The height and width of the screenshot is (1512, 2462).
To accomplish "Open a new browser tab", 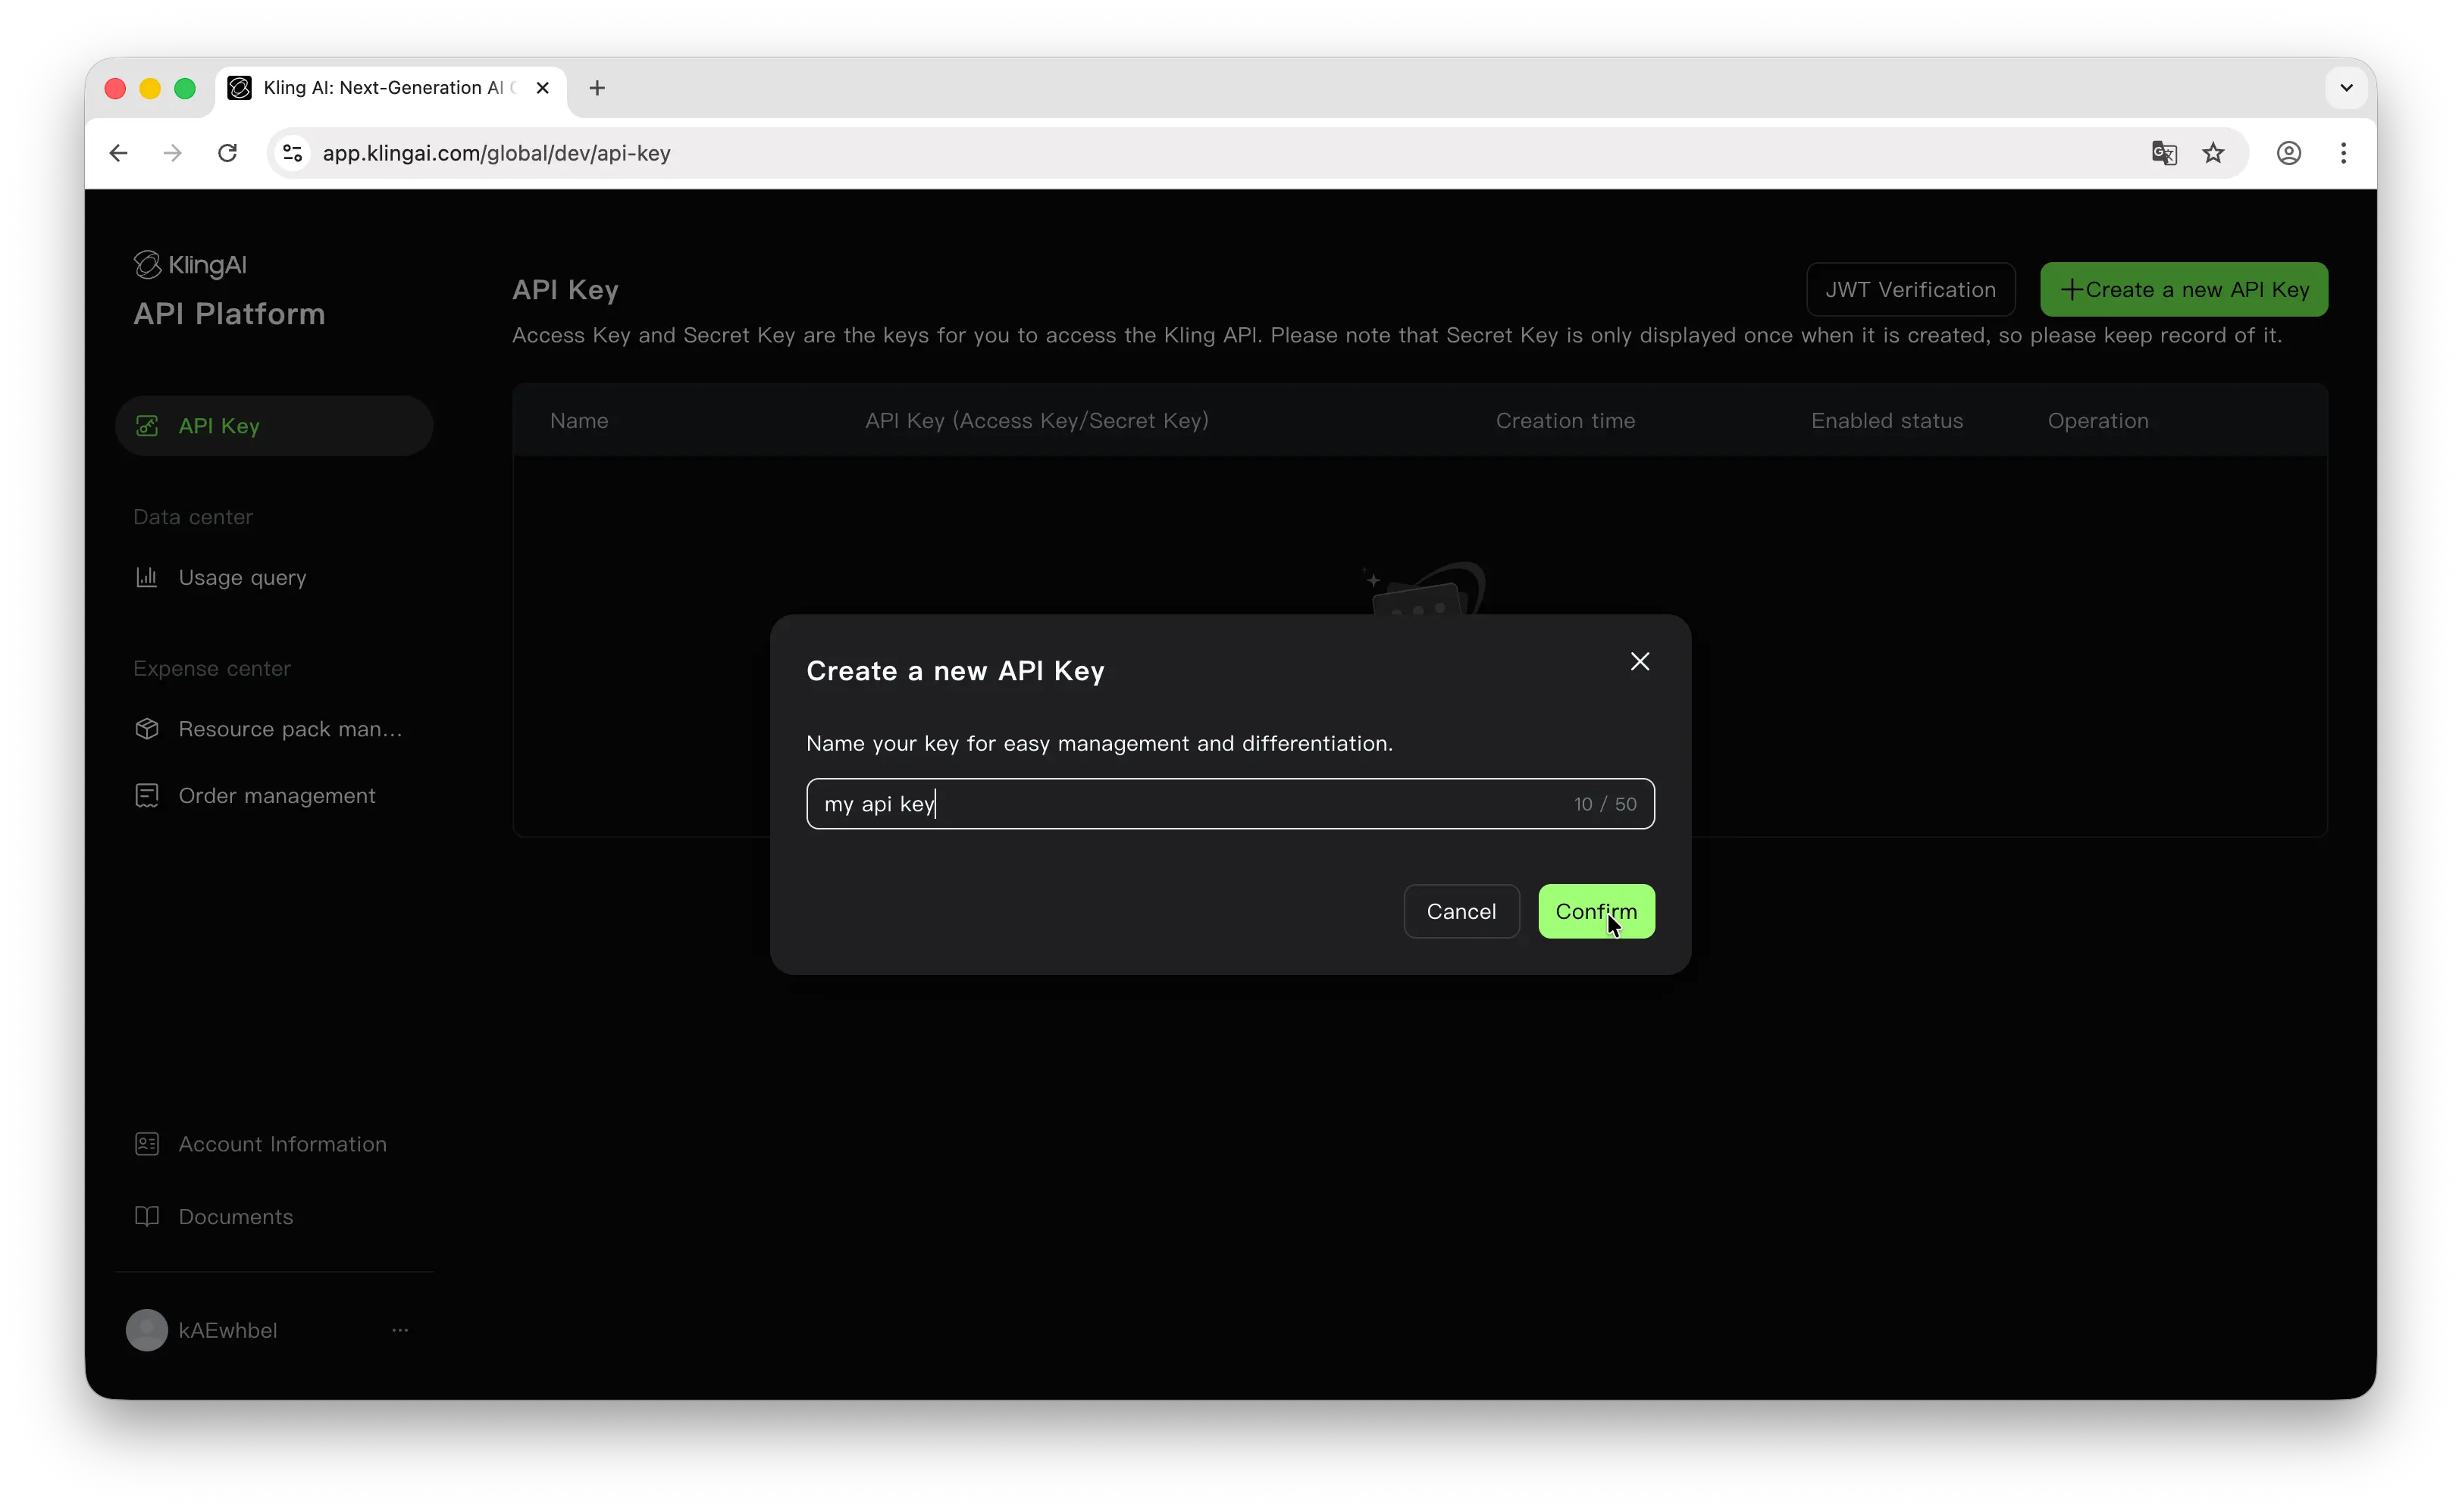I will (x=597, y=88).
